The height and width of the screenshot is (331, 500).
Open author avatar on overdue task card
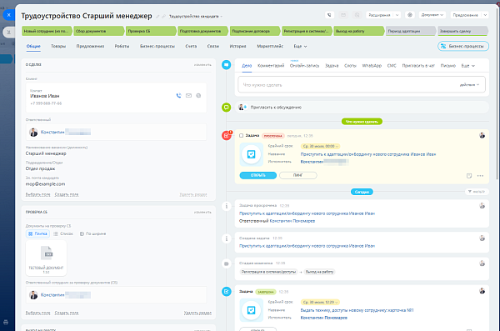point(482,136)
